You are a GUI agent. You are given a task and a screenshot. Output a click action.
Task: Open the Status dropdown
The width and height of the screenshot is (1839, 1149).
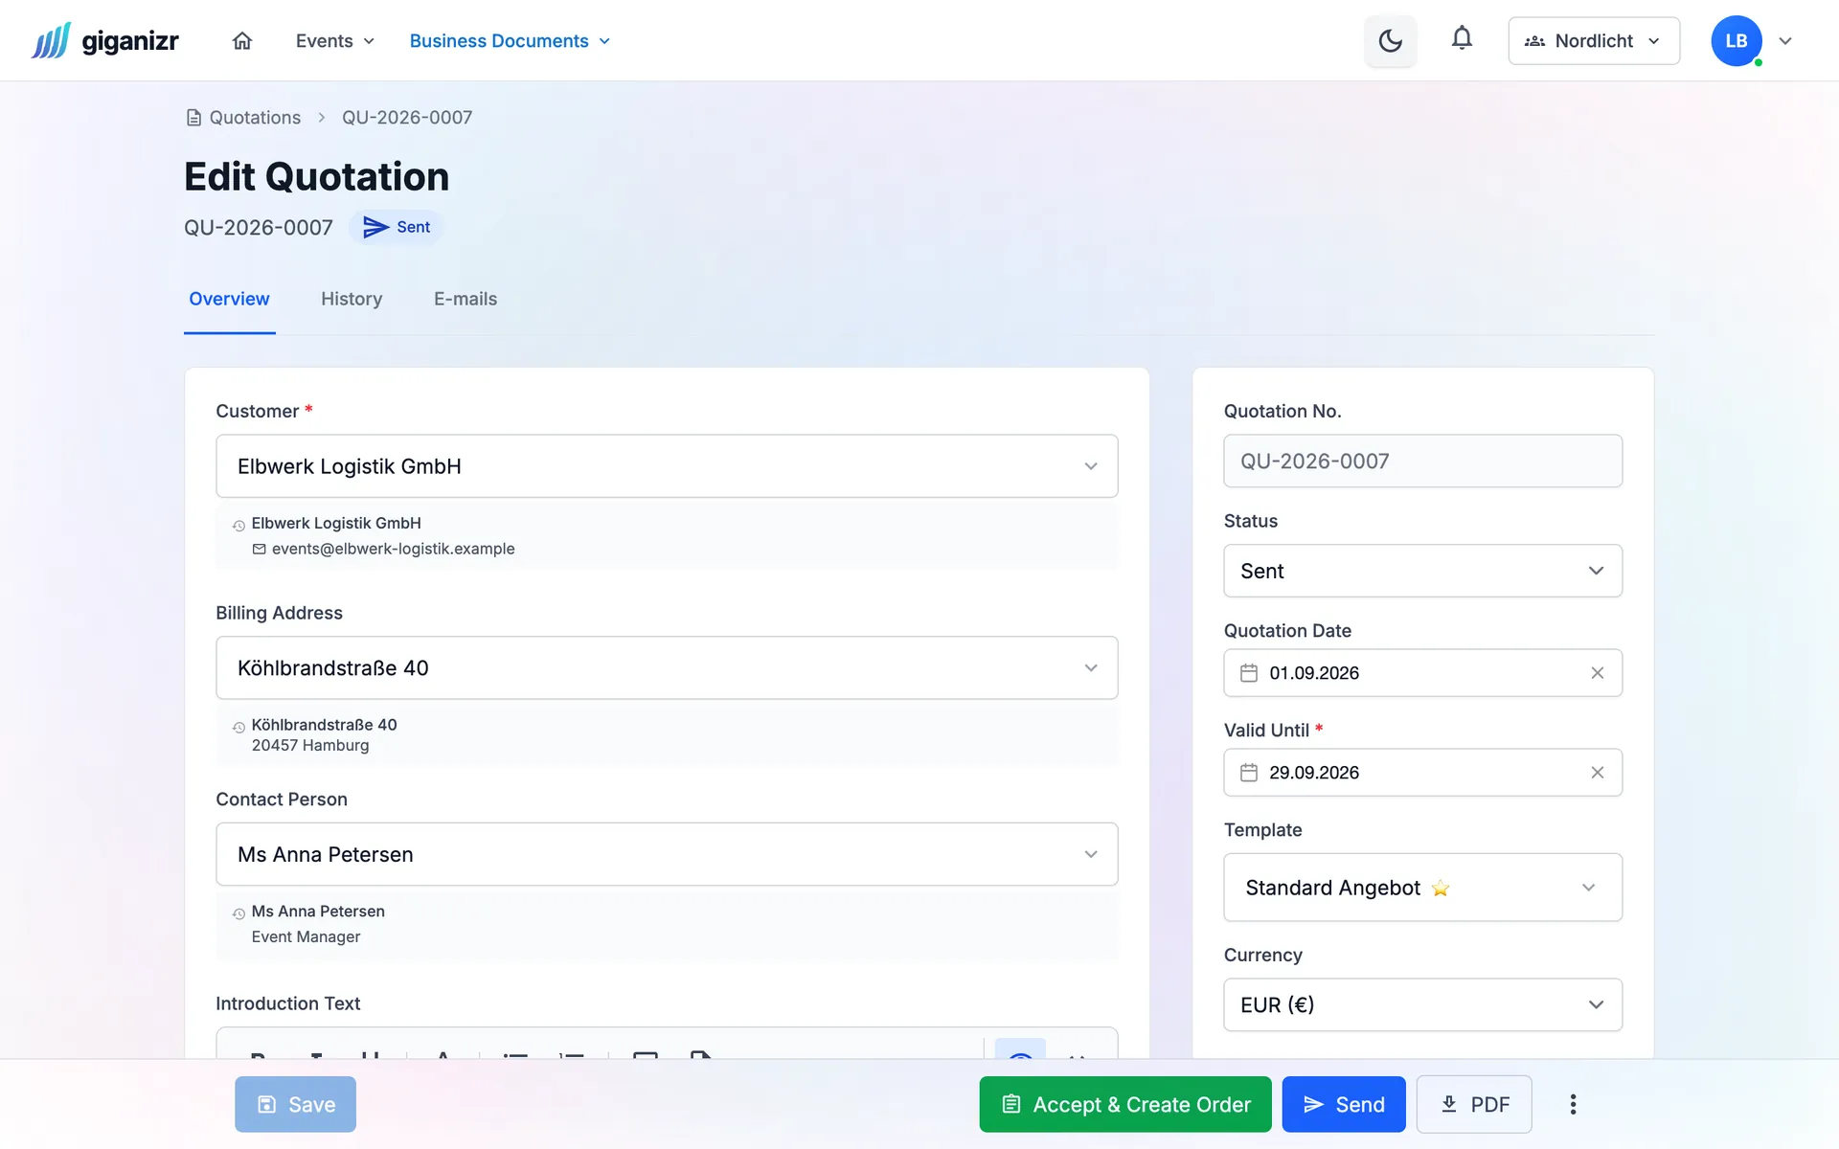pyautogui.click(x=1422, y=571)
